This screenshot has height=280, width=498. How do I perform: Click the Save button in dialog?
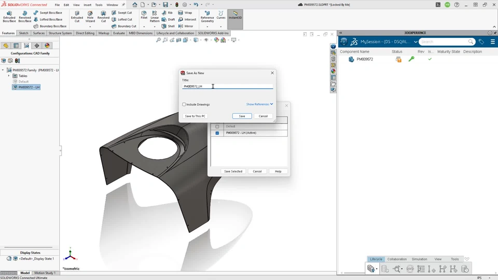pyautogui.click(x=242, y=116)
